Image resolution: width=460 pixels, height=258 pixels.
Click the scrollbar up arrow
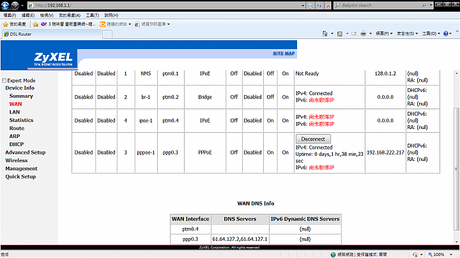pos(456,73)
